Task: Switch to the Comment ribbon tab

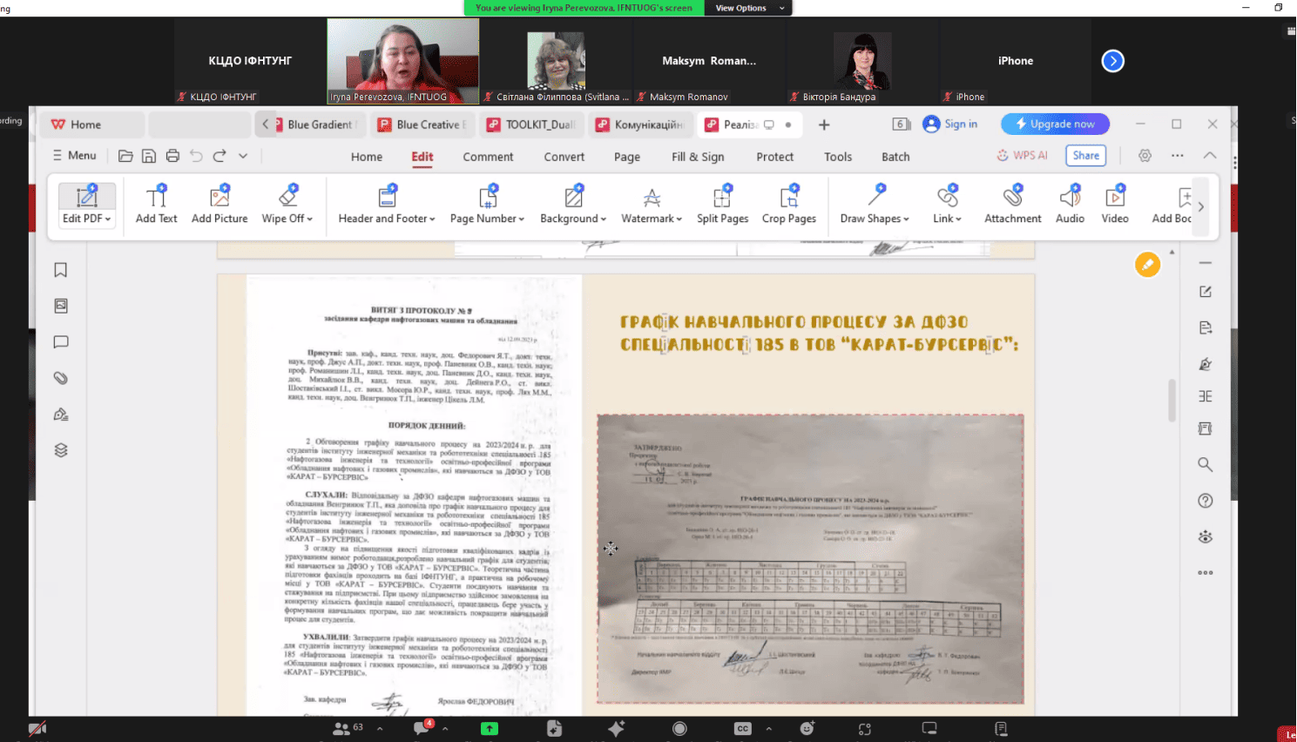Action: (488, 157)
